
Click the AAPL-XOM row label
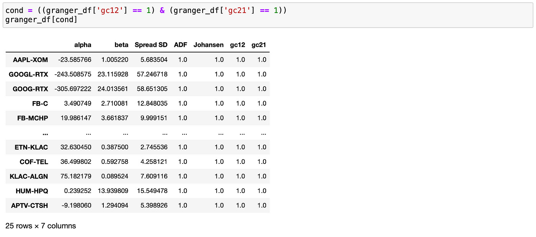click(31, 60)
